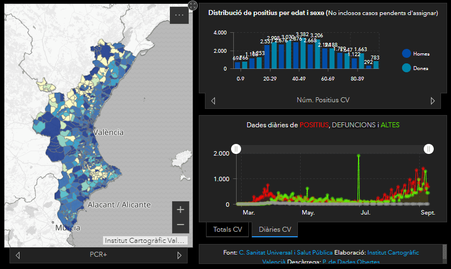Screen dimensions: 451x269
Task: Go to previous map layer before PCR+
Action: [18, 255]
